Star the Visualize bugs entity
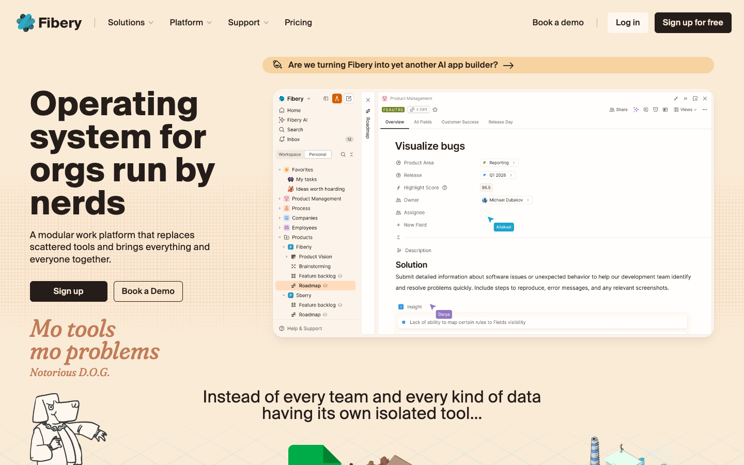 tap(435, 110)
